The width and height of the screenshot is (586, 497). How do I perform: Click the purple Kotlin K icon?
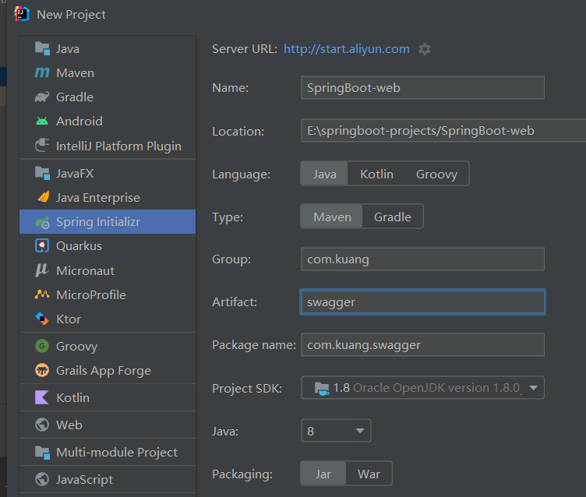[42, 397]
